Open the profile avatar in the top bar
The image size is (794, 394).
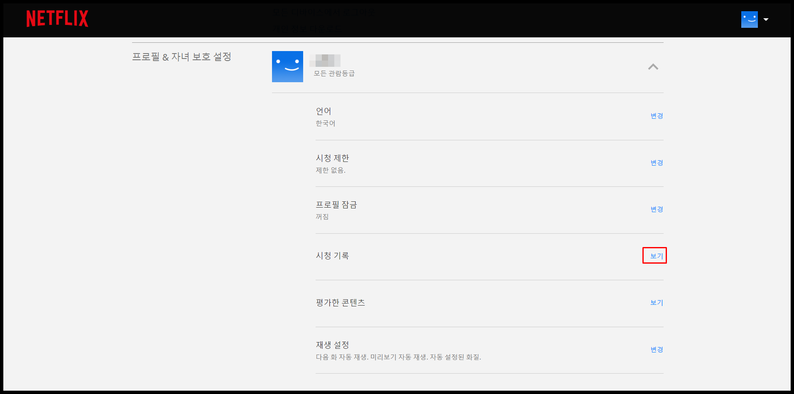coord(749,19)
